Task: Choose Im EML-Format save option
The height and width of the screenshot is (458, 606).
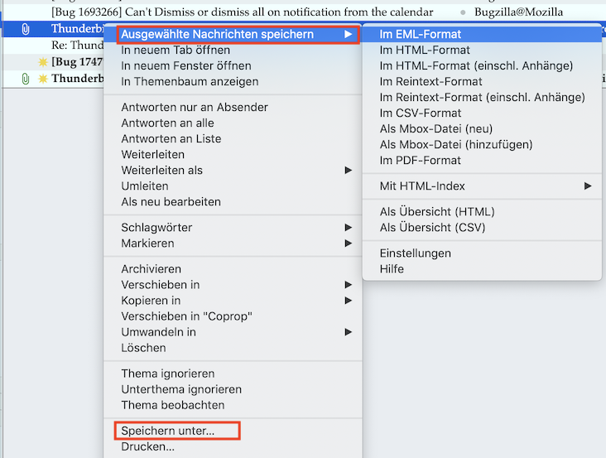Action: (421, 35)
